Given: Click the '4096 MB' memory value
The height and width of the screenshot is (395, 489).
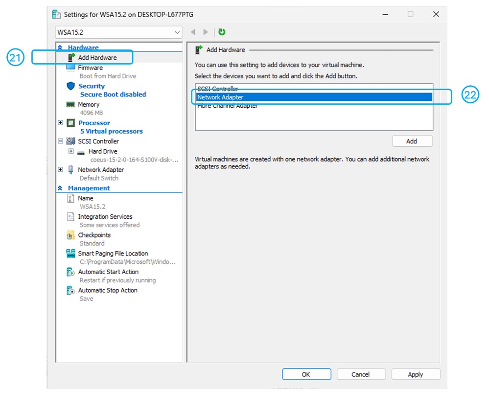Looking at the screenshot, I should (x=91, y=113).
